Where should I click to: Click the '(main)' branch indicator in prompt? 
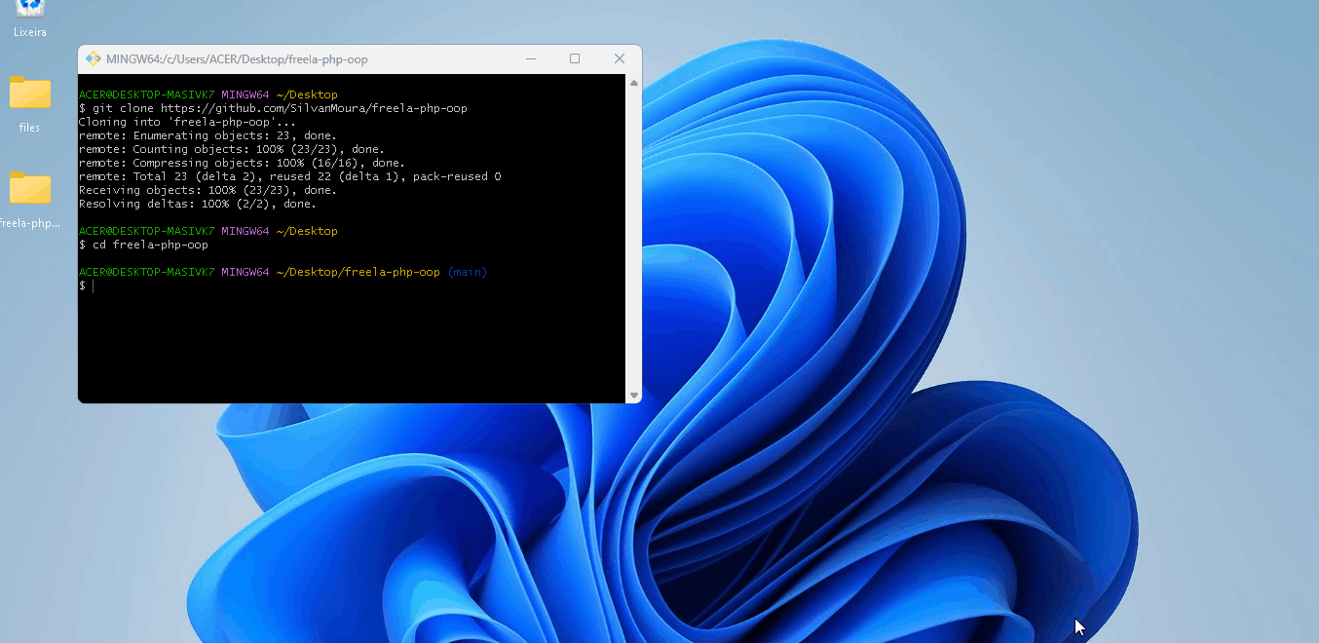(468, 272)
